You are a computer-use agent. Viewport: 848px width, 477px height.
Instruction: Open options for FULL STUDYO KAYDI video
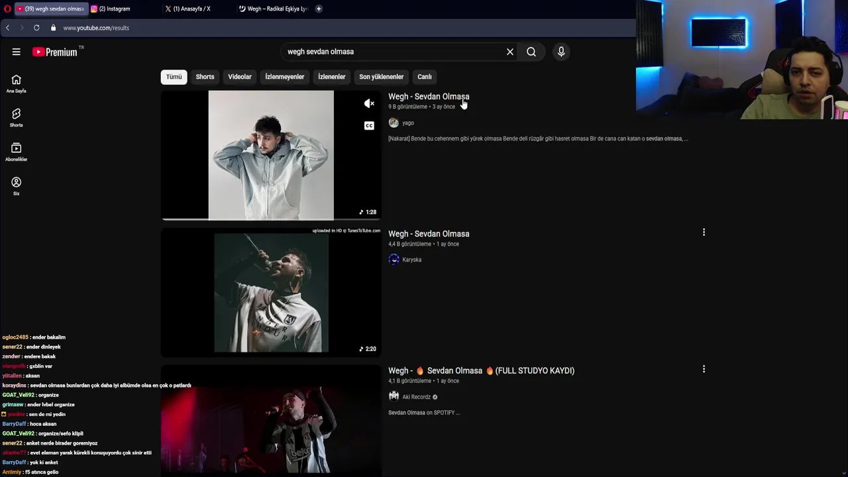pos(704,369)
